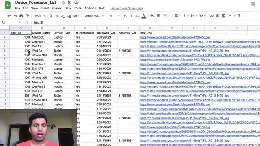This screenshot has width=260, height=146.
Task: Open the Insert menu
Action: coord(45,8)
